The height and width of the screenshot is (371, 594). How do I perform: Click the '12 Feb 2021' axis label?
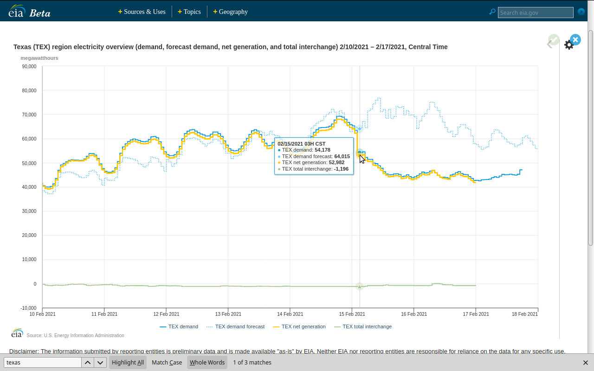tap(166, 314)
